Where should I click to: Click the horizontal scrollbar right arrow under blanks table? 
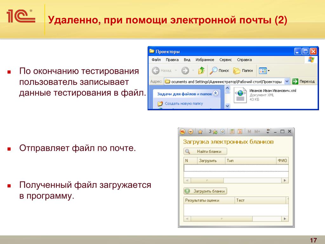(x=285, y=180)
